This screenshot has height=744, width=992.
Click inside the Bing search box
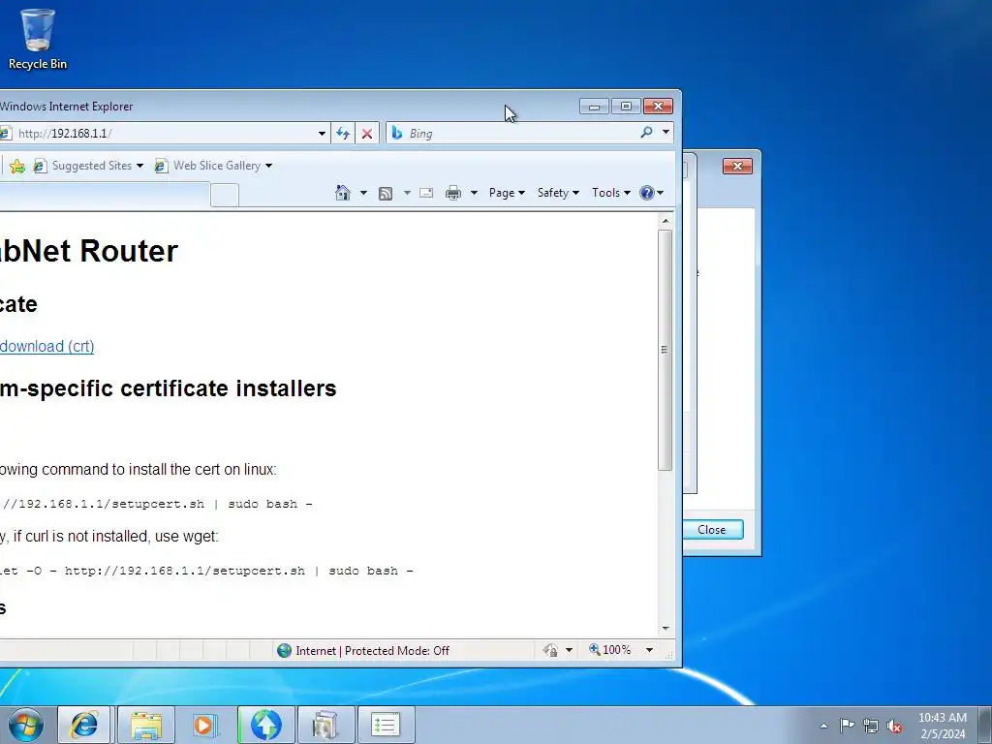pyautogui.click(x=519, y=134)
